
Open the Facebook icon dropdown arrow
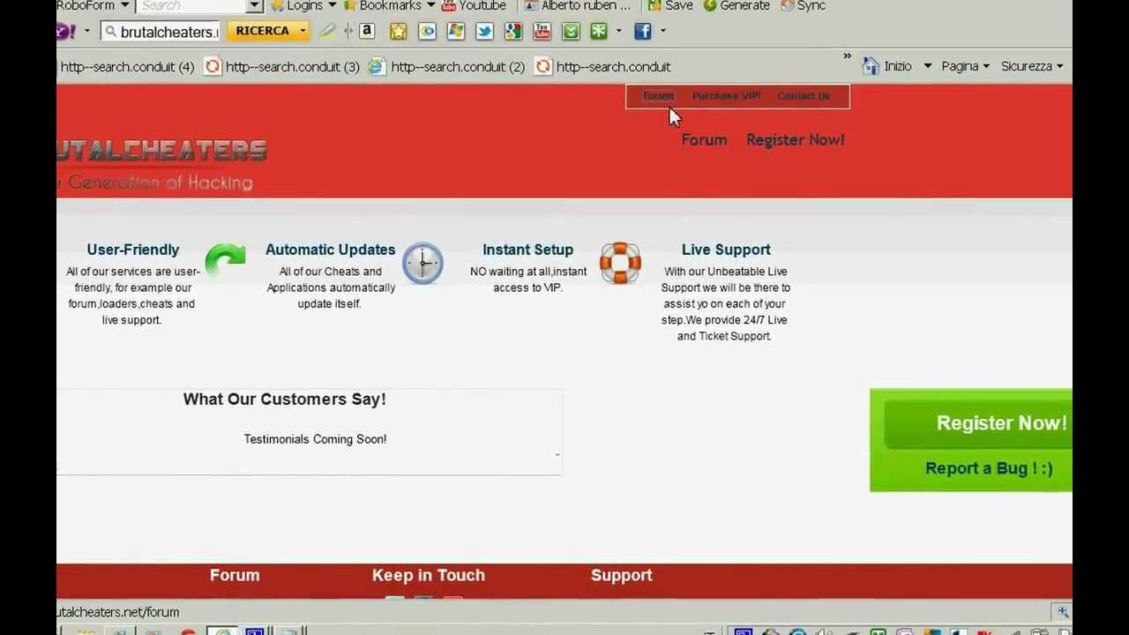[x=663, y=31]
